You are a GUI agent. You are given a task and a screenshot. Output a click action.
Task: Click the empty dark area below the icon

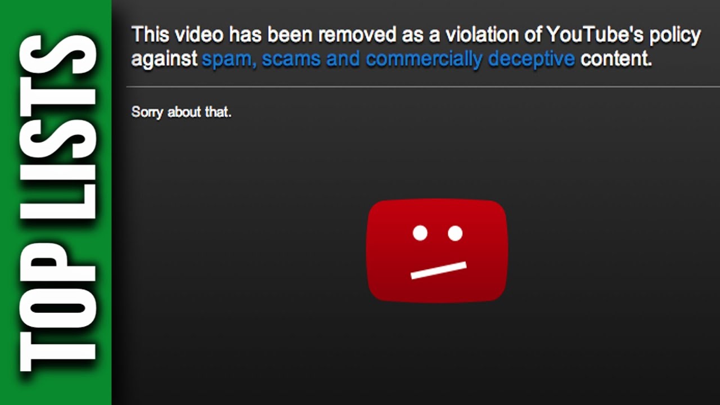(x=437, y=354)
